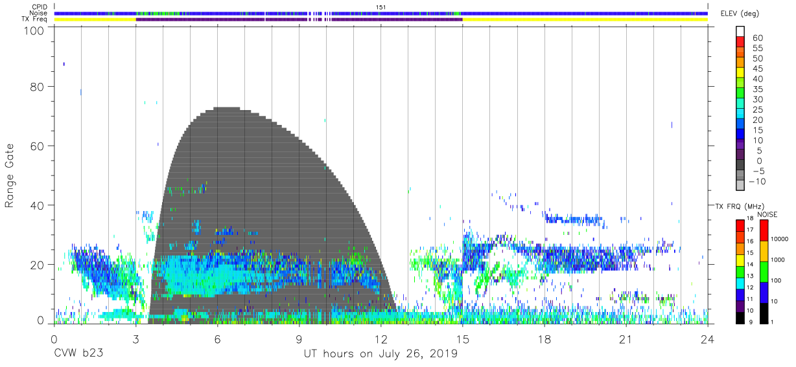Select the light gray bottom ELEV colorbar segment

coord(740,186)
